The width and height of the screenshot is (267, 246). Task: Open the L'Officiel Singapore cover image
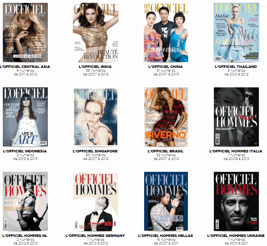95,117
